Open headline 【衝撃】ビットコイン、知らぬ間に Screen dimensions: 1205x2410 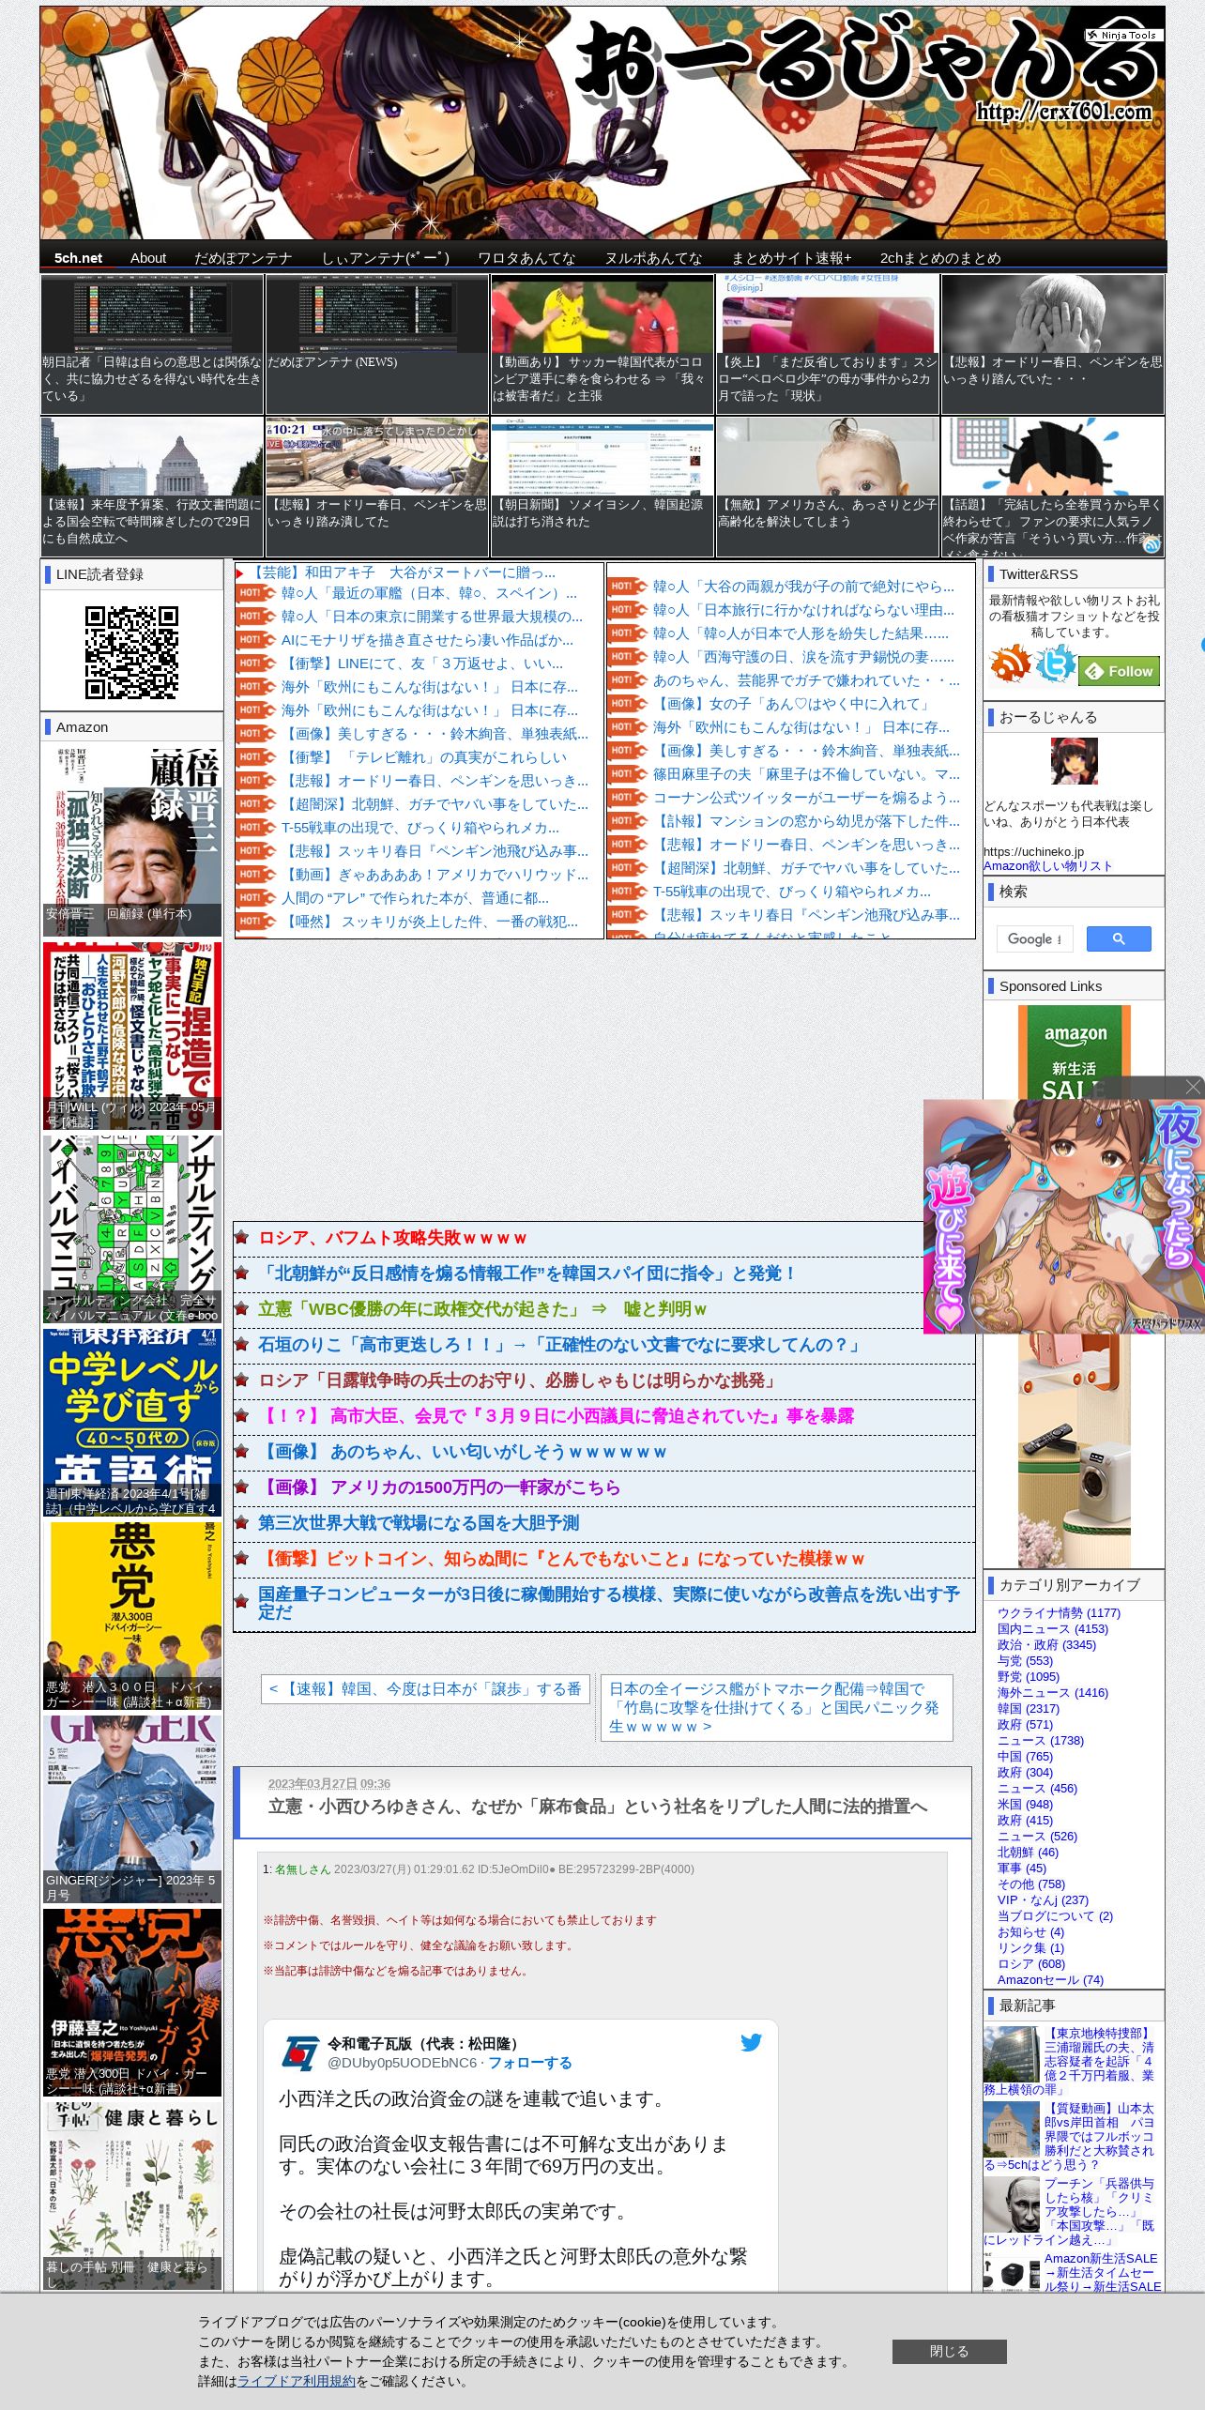coord(561,1559)
